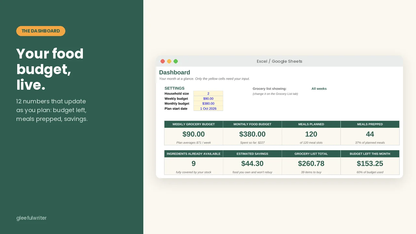This screenshot has width=416, height=234.
Task: Click the $260.78 grocery list total
Action: pyautogui.click(x=311, y=163)
